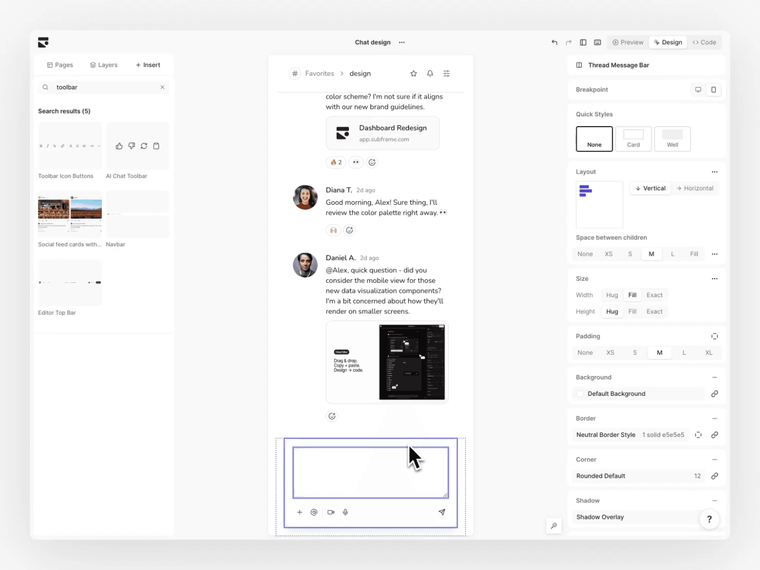Apply the Card quick style
This screenshot has height=570, width=760.
[633, 139]
